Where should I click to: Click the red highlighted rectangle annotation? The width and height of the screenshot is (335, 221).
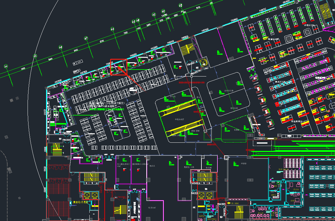tap(118, 67)
